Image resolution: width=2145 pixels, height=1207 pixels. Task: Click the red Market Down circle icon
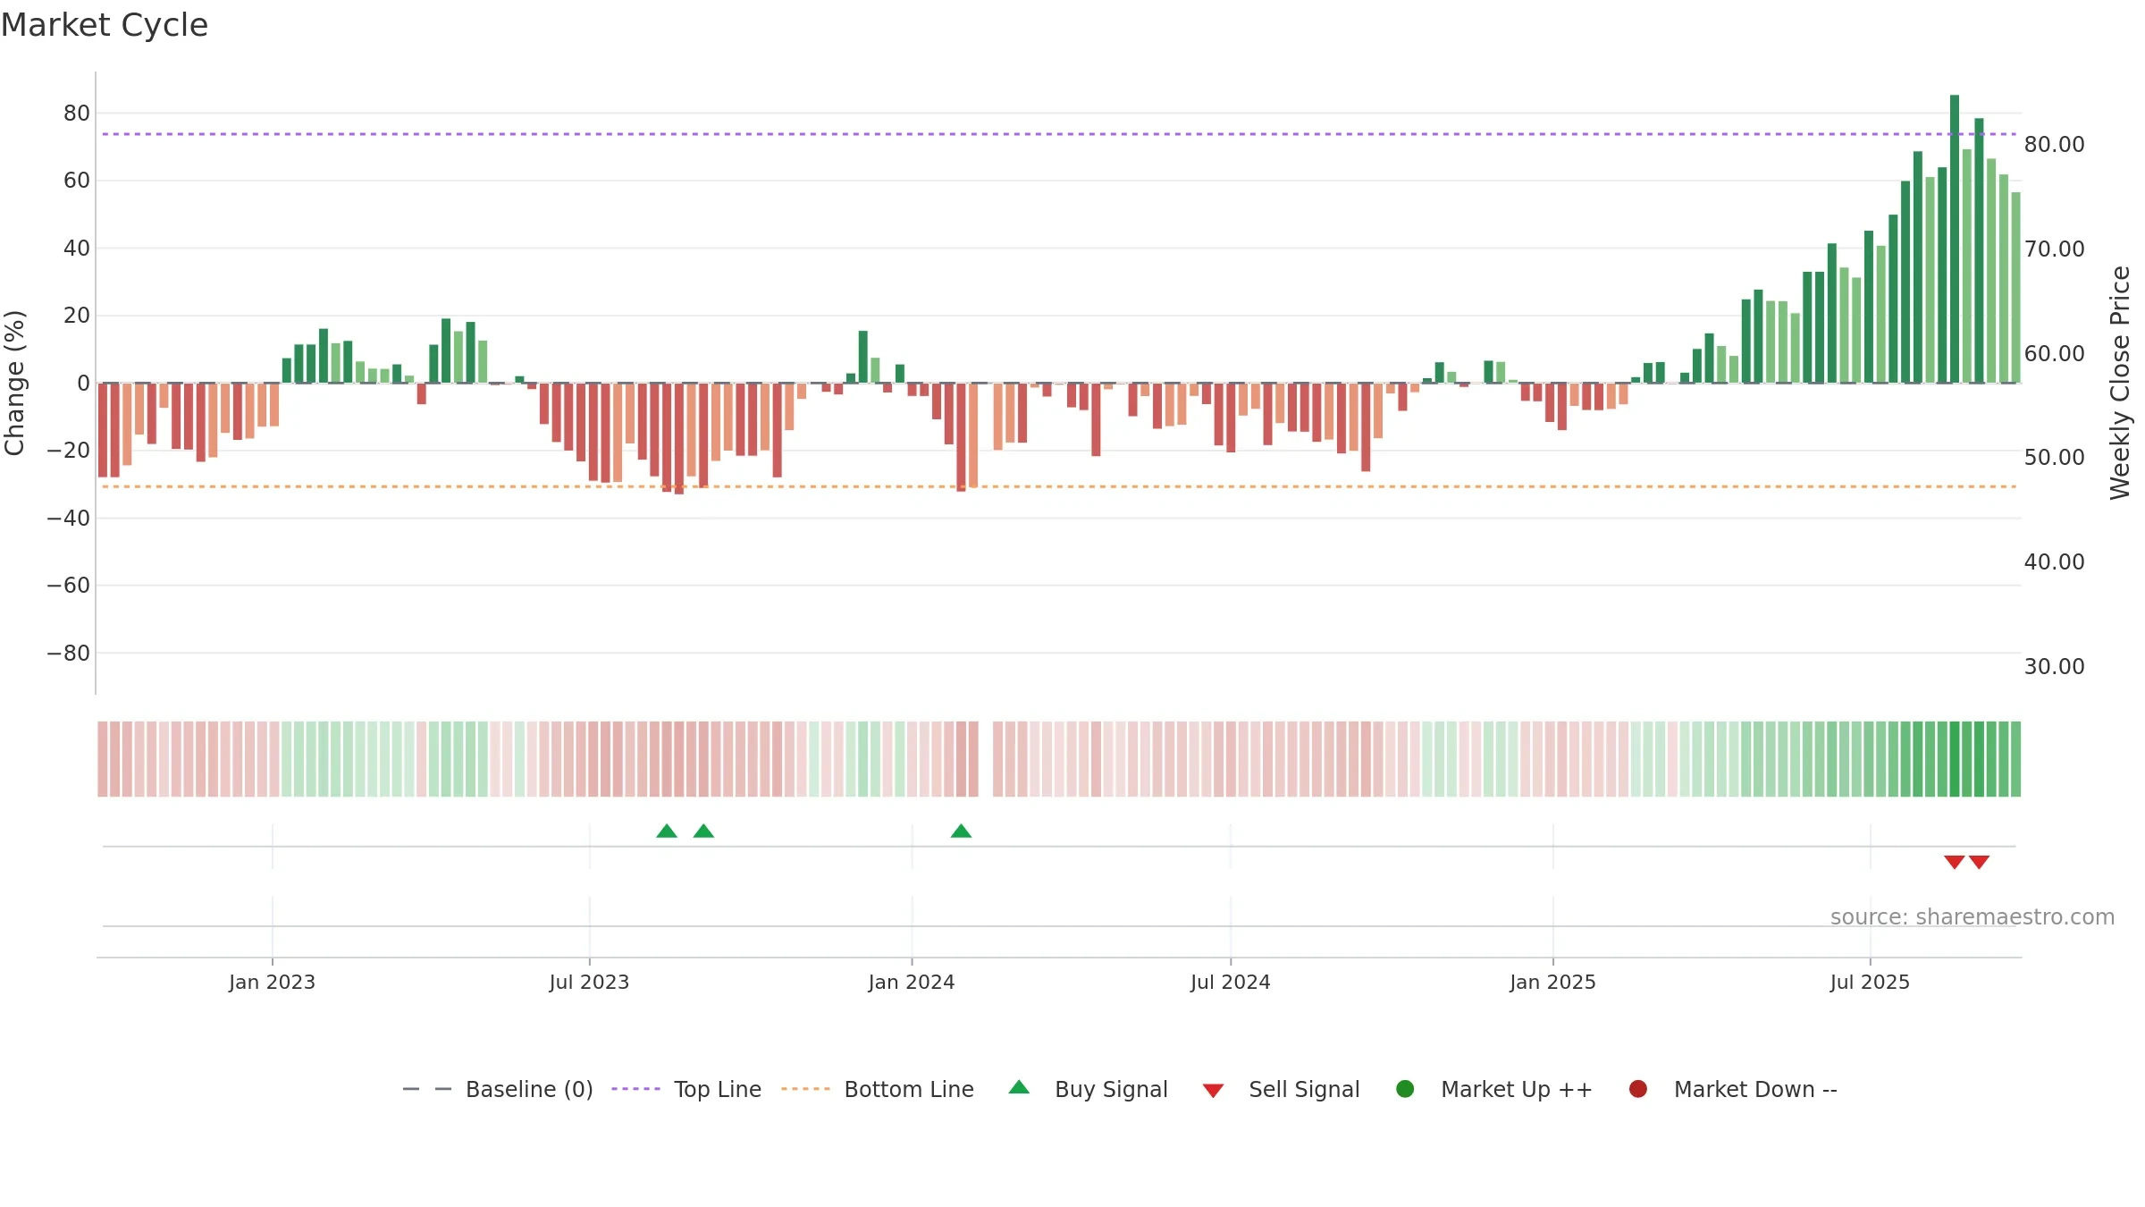pyautogui.click(x=1638, y=1089)
